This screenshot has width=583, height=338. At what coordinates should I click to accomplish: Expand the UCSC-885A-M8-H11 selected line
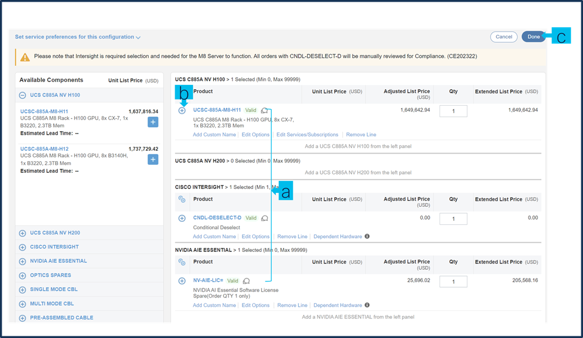pyautogui.click(x=182, y=111)
